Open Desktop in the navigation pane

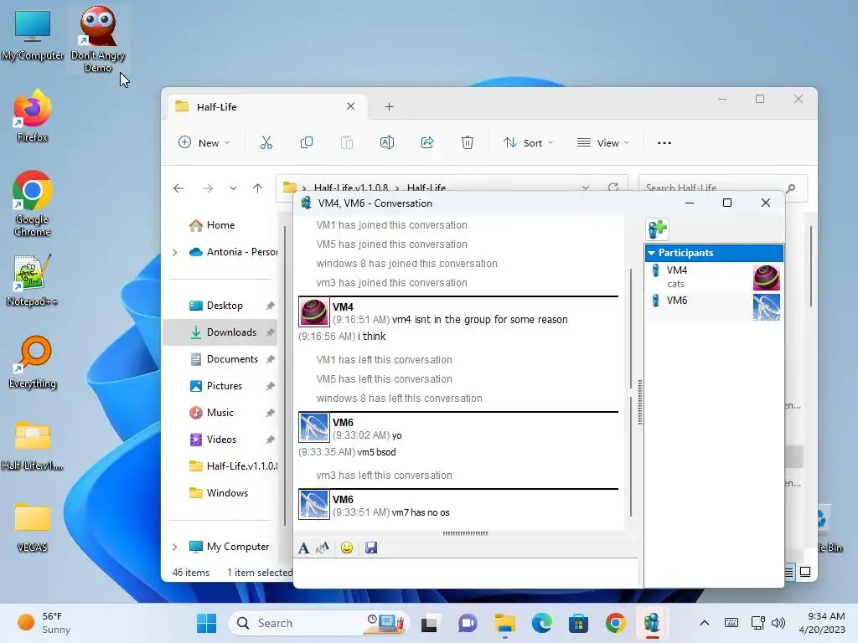[x=225, y=306]
